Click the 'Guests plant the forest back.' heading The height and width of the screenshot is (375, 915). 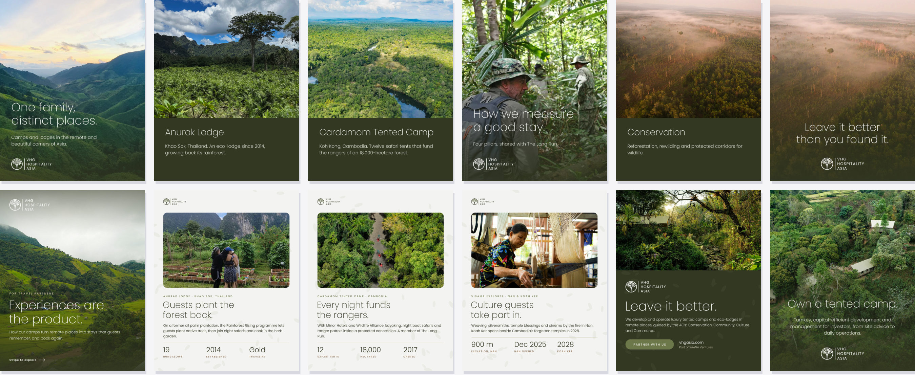198,310
